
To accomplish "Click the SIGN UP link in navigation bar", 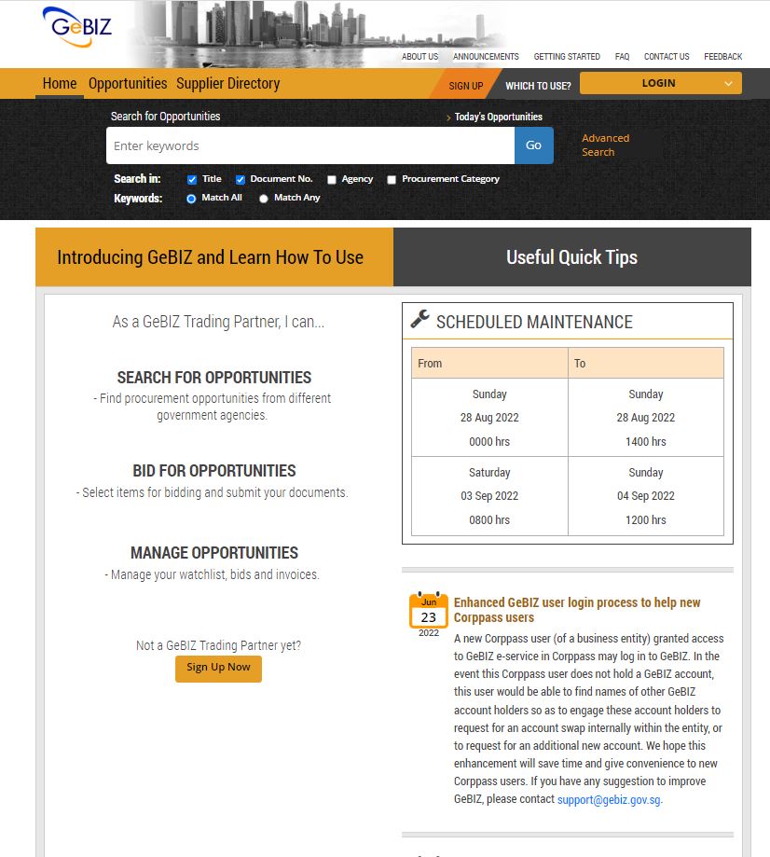I will [466, 86].
